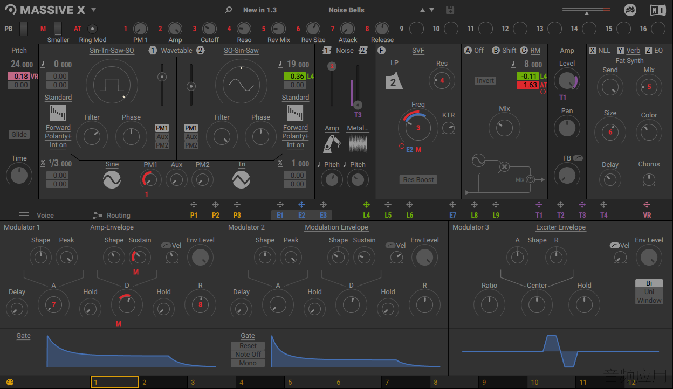
Task: Click the Mono button in Modulator 2
Action: click(x=248, y=363)
